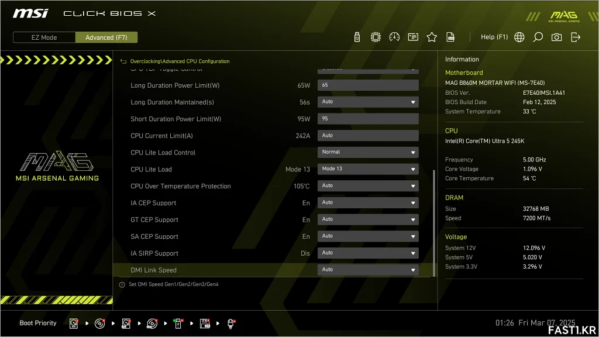Click CPU Lite Load Control label
Viewport: 599px width, 337px height.
tap(163, 153)
